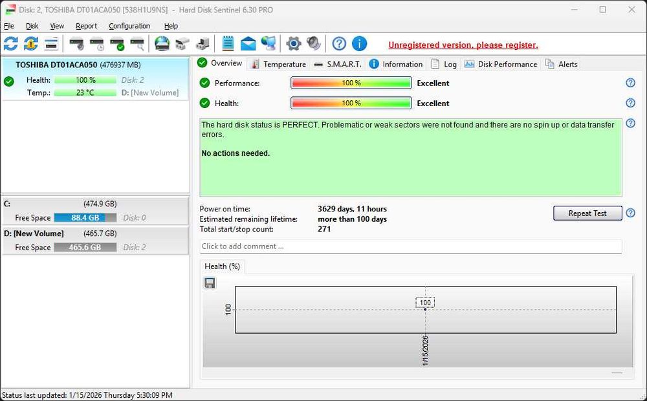Open the Report menu

coord(86,26)
